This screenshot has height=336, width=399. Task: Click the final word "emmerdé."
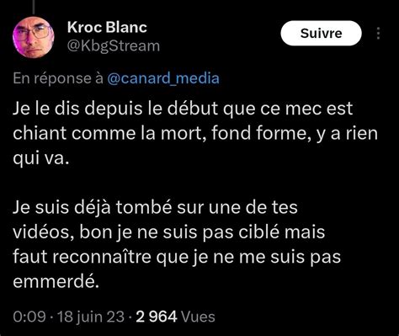(56, 281)
